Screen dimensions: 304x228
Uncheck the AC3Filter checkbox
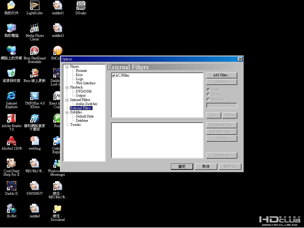coord(114,75)
